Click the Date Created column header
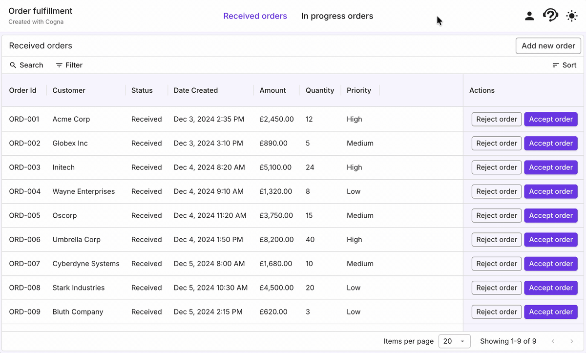Image resolution: width=586 pixels, height=353 pixels. (x=196, y=90)
